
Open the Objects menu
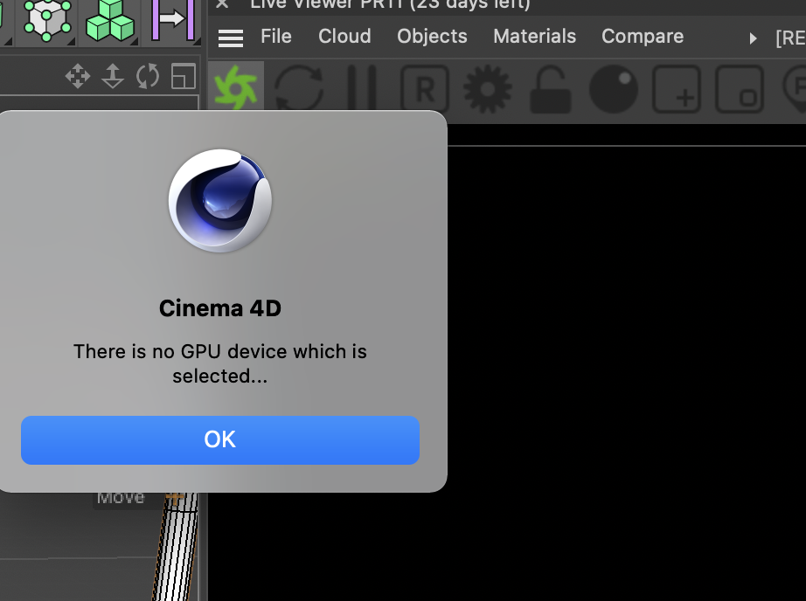pyautogui.click(x=432, y=37)
